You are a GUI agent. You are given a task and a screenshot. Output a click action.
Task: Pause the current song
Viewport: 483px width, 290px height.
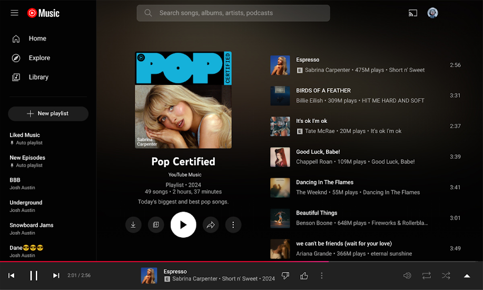(x=34, y=275)
